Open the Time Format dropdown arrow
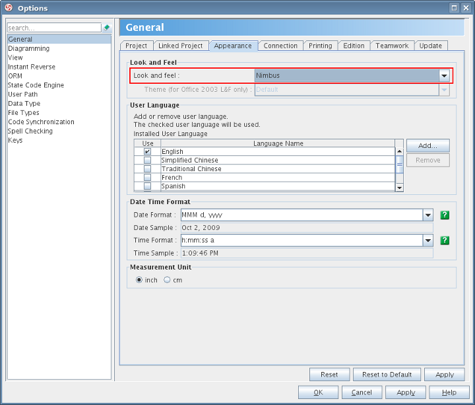The image size is (475, 405). tap(427, 240)
